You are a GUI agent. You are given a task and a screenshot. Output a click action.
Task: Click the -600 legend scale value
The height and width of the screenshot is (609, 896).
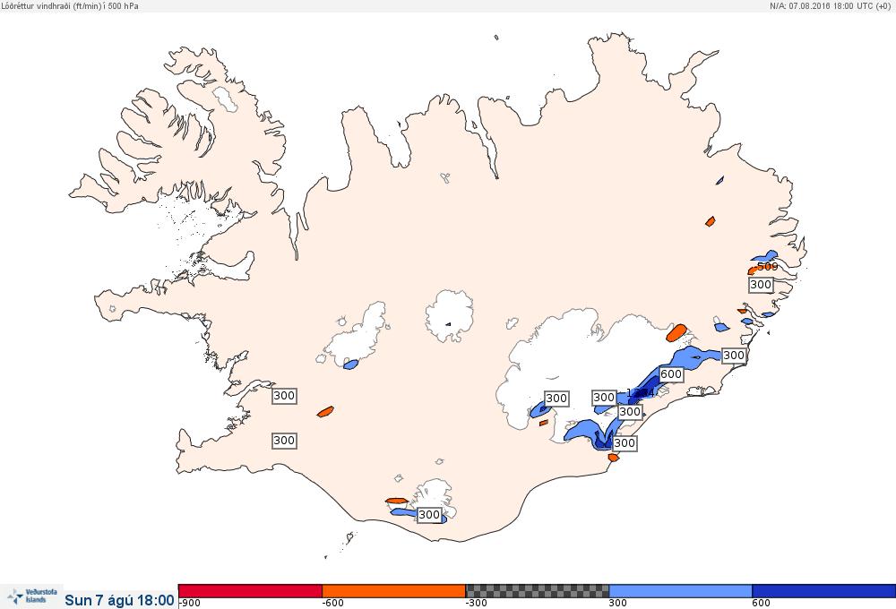pyautogui.click(x=333, y=604)
